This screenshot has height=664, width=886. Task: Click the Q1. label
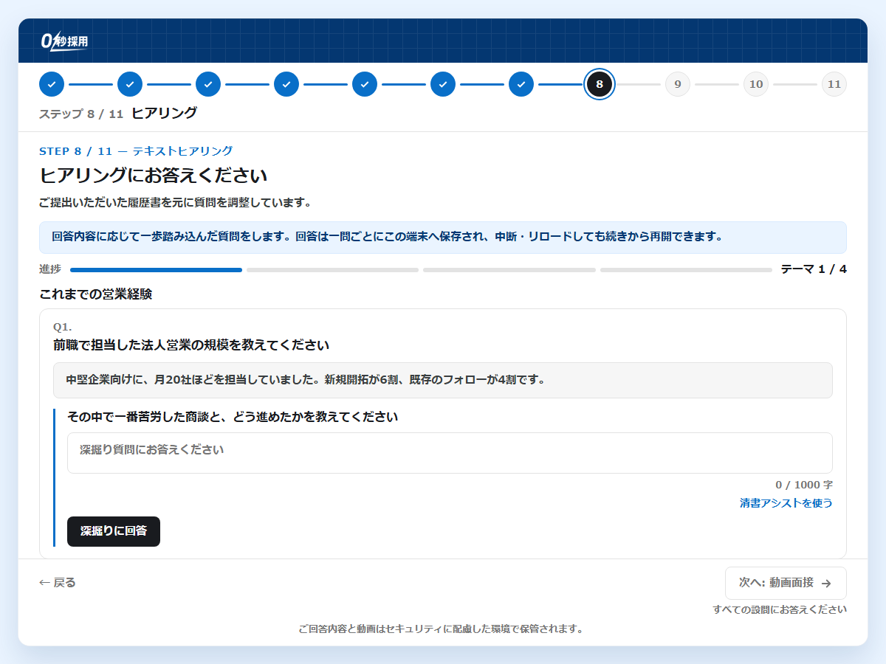tap(63, 326)
